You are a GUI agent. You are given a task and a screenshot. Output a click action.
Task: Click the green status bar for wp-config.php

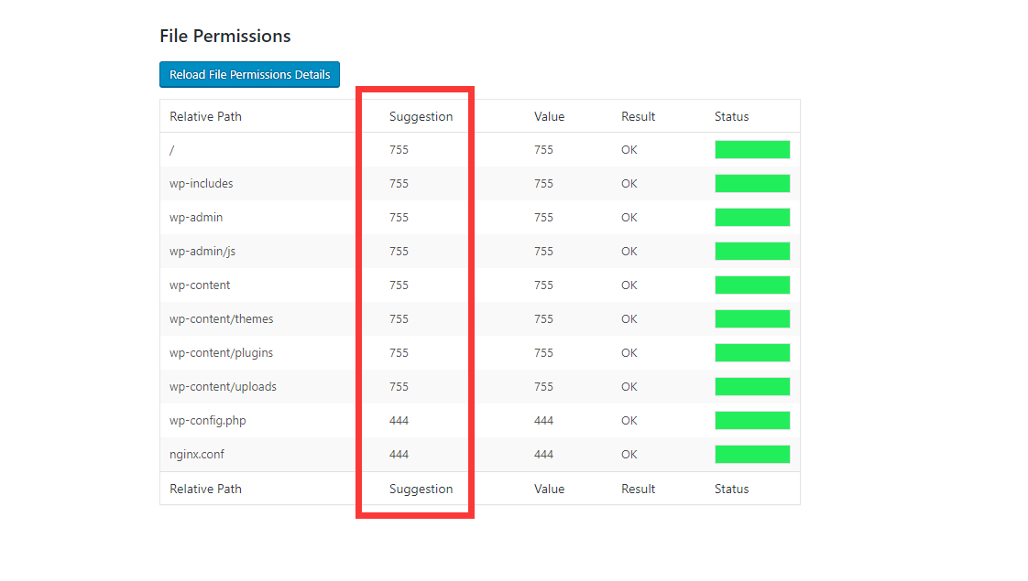752,420
